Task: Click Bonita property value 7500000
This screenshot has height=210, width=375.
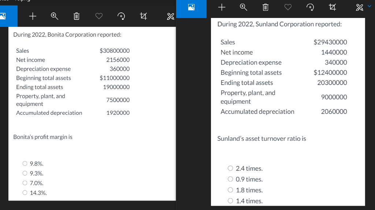Action: [x=118, y=100]
